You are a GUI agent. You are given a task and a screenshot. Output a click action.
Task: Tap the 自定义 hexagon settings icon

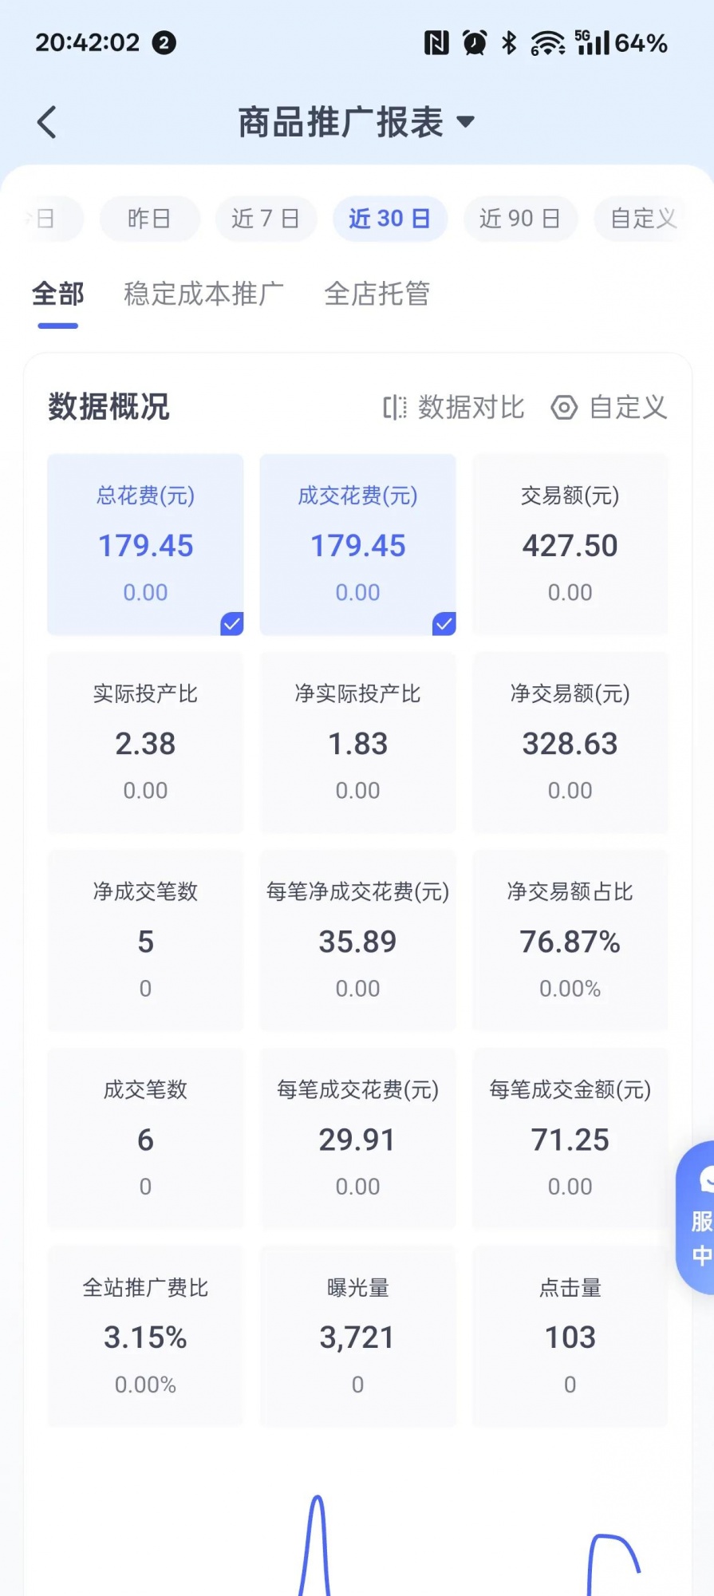(564, 408)
